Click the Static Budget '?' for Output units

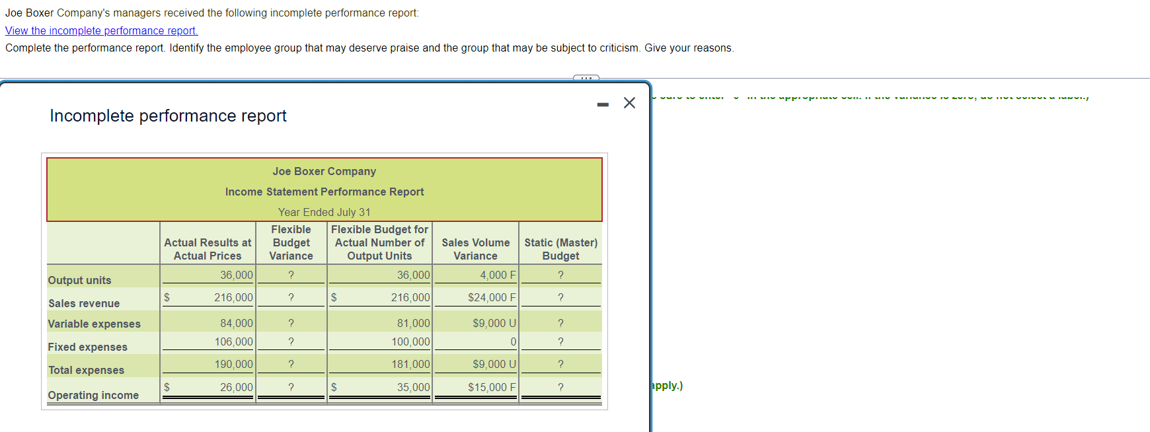point(560,275)
